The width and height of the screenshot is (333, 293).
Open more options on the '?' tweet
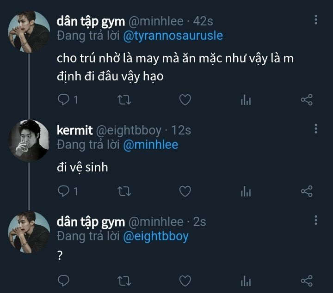[x=316, y=220]
